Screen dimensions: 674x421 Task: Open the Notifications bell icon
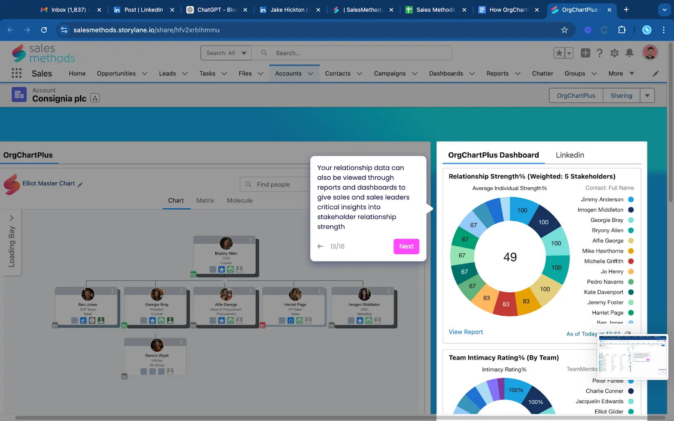pos(629,53)
